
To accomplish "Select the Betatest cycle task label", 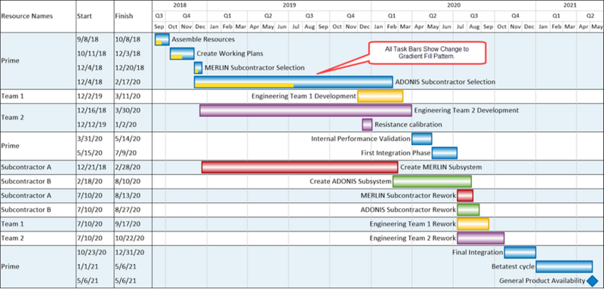I will tap(513, 266).
